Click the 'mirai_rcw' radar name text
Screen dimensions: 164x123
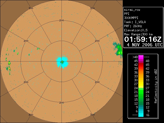pos(132,10)
